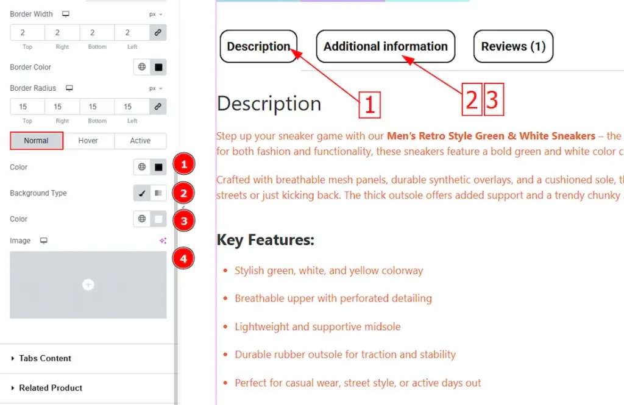Open the Additional information product tab
This screenshot has height=405, width=624.
click(x=385, y=46)
